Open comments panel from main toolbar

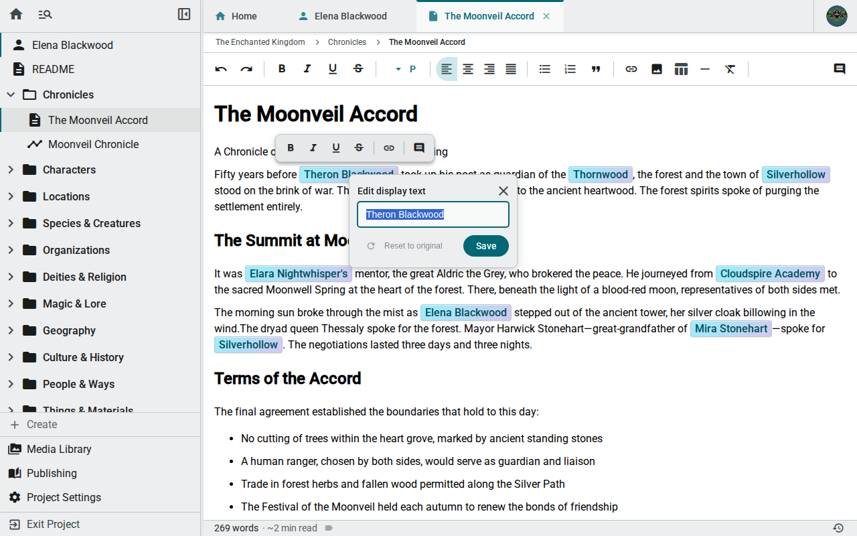(840, 69)
